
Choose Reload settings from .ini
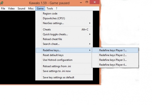point(64,66)
